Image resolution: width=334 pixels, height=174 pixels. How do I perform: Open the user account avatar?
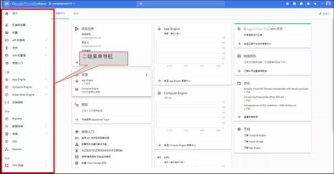[x=328, y=4]
